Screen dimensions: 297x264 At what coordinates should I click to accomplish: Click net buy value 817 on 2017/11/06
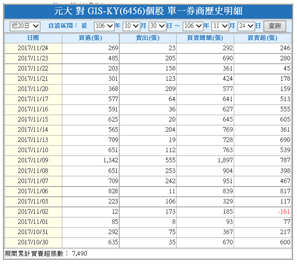coord(285,191)
